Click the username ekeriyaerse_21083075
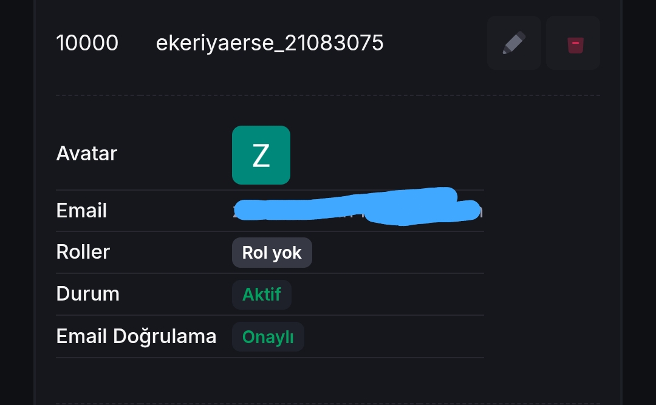656x405 pixels. pos(270,44)
